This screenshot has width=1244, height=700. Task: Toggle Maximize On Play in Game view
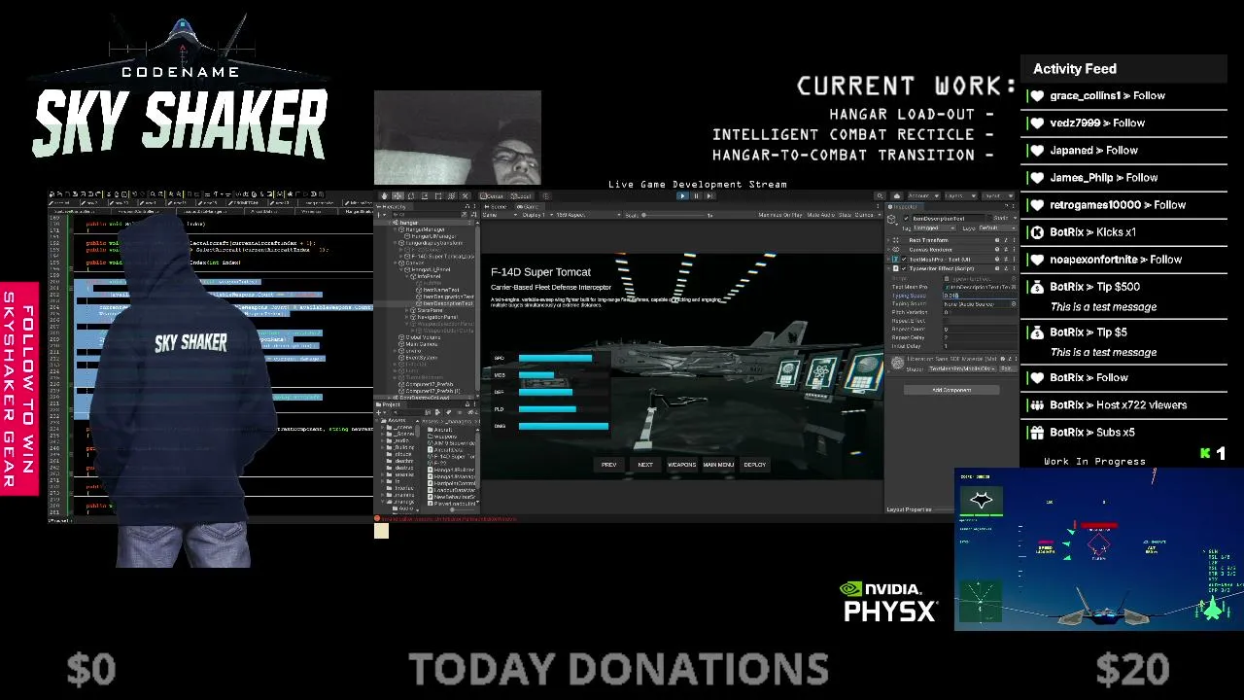[780, 215]
